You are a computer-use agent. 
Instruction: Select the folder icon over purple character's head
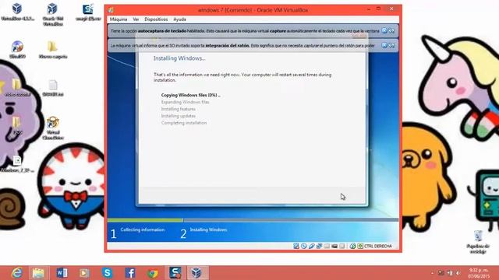click(16, 84)
